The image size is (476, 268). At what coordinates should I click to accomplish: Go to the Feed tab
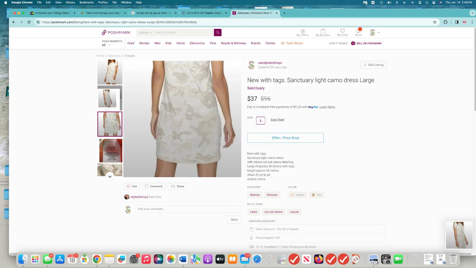tap(131, 43)
